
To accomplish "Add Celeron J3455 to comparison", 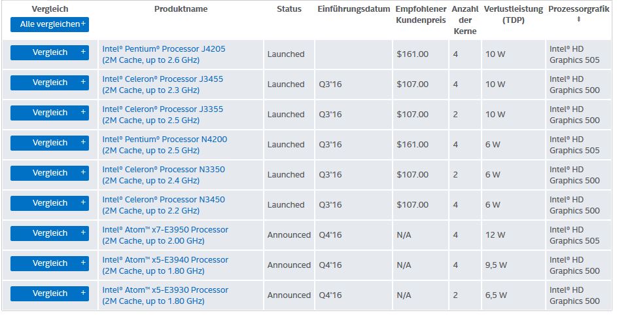I will tap(50, 83).
